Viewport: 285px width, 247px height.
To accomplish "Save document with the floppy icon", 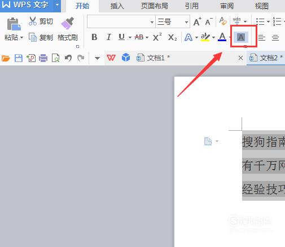I will pos(19,58).
